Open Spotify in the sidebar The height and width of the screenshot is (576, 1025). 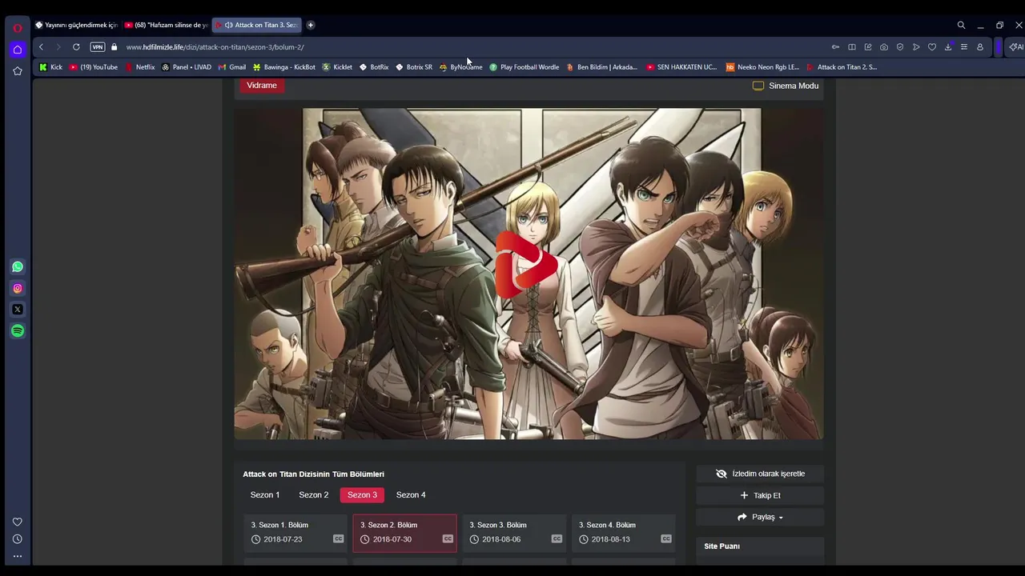pos(18,330)
